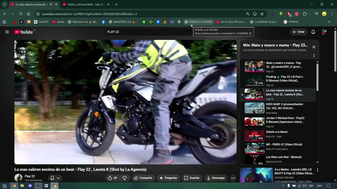Image resolution: width=337 pixels, height=189 pixels.
Task: Switch to Rollex y Richard Mille tab
Action: [86, 4]
